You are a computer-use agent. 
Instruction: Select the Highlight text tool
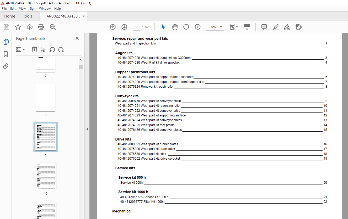275,27
